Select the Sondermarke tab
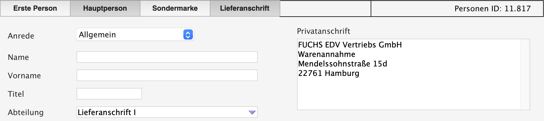 (x=175, y=8)
